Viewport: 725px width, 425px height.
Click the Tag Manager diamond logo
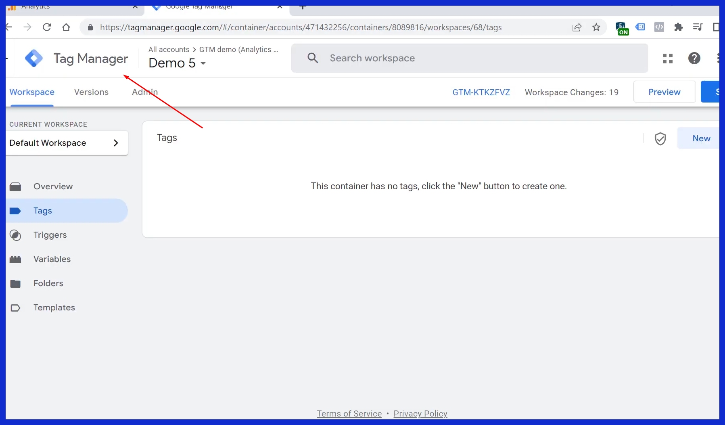(x=34, y=59)
